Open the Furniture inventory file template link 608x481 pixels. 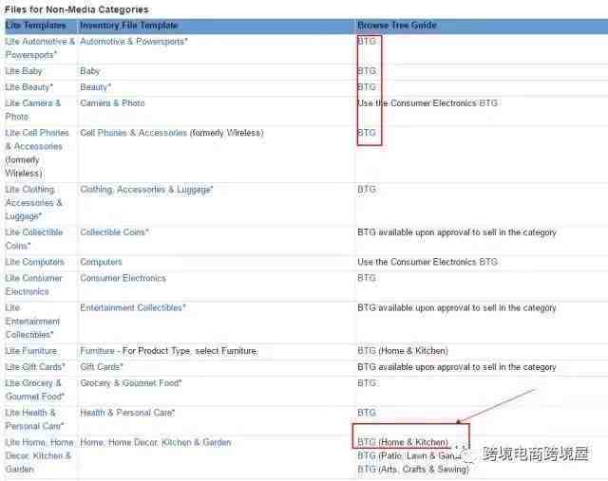click(97, 351)
